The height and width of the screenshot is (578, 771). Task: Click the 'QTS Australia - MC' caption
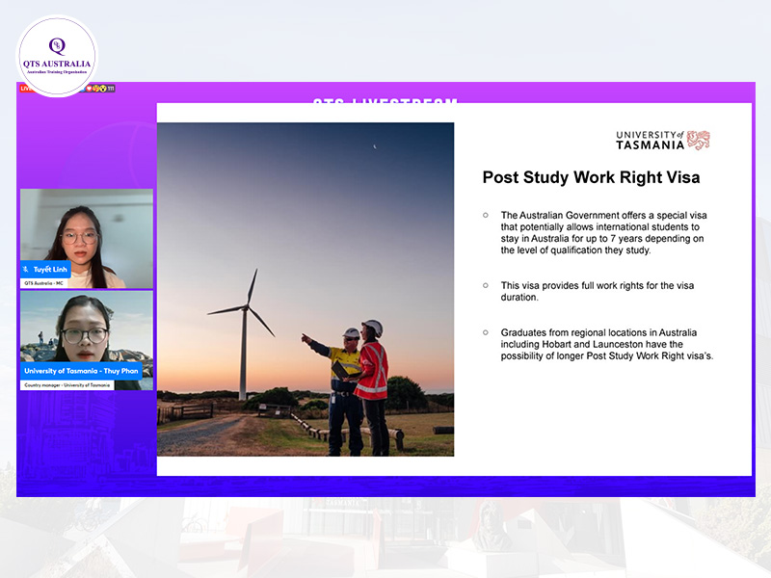pyautogui.click(x=43, y=283)
